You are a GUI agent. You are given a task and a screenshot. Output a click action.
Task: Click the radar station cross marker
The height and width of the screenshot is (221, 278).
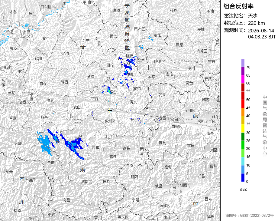click(110, 110)
